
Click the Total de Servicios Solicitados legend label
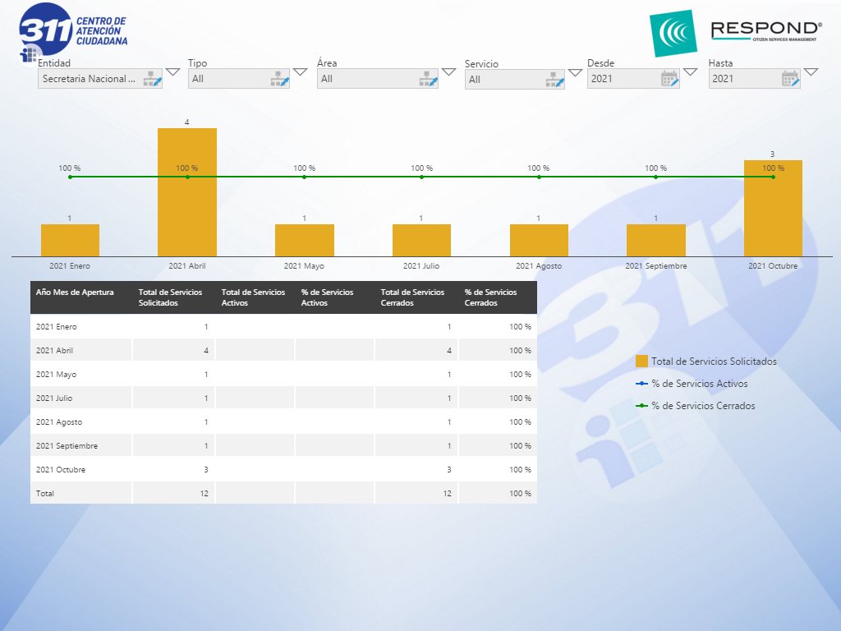(x=714, y=362)
